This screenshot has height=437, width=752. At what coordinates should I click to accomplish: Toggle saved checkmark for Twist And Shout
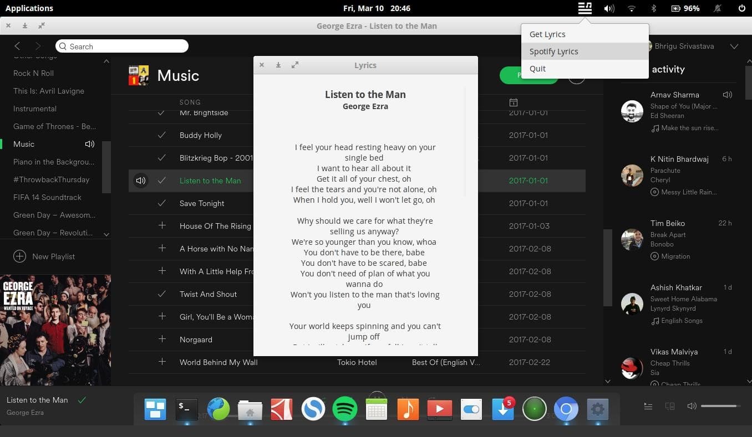(161, 294)
